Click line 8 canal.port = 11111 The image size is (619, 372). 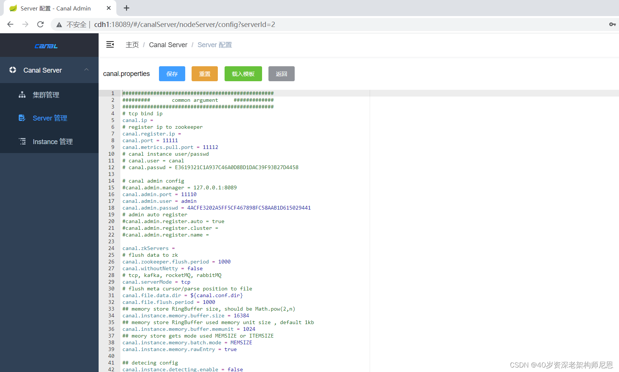coord(150,140)
